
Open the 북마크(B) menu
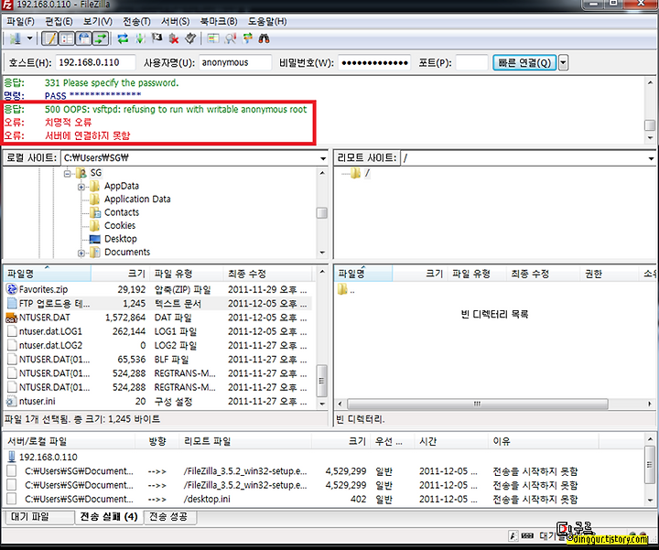click(219, 21)
